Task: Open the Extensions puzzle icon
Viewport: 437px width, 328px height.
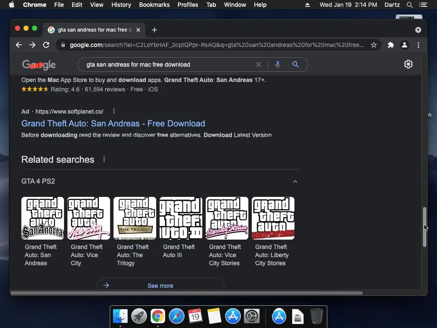Action: pyautogui.click(x=391, y=45)
